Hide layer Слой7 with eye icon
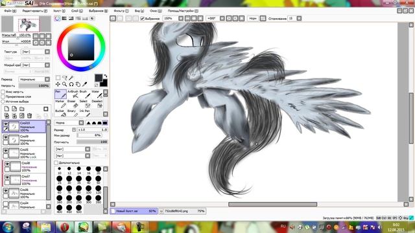 pos(7,177)
